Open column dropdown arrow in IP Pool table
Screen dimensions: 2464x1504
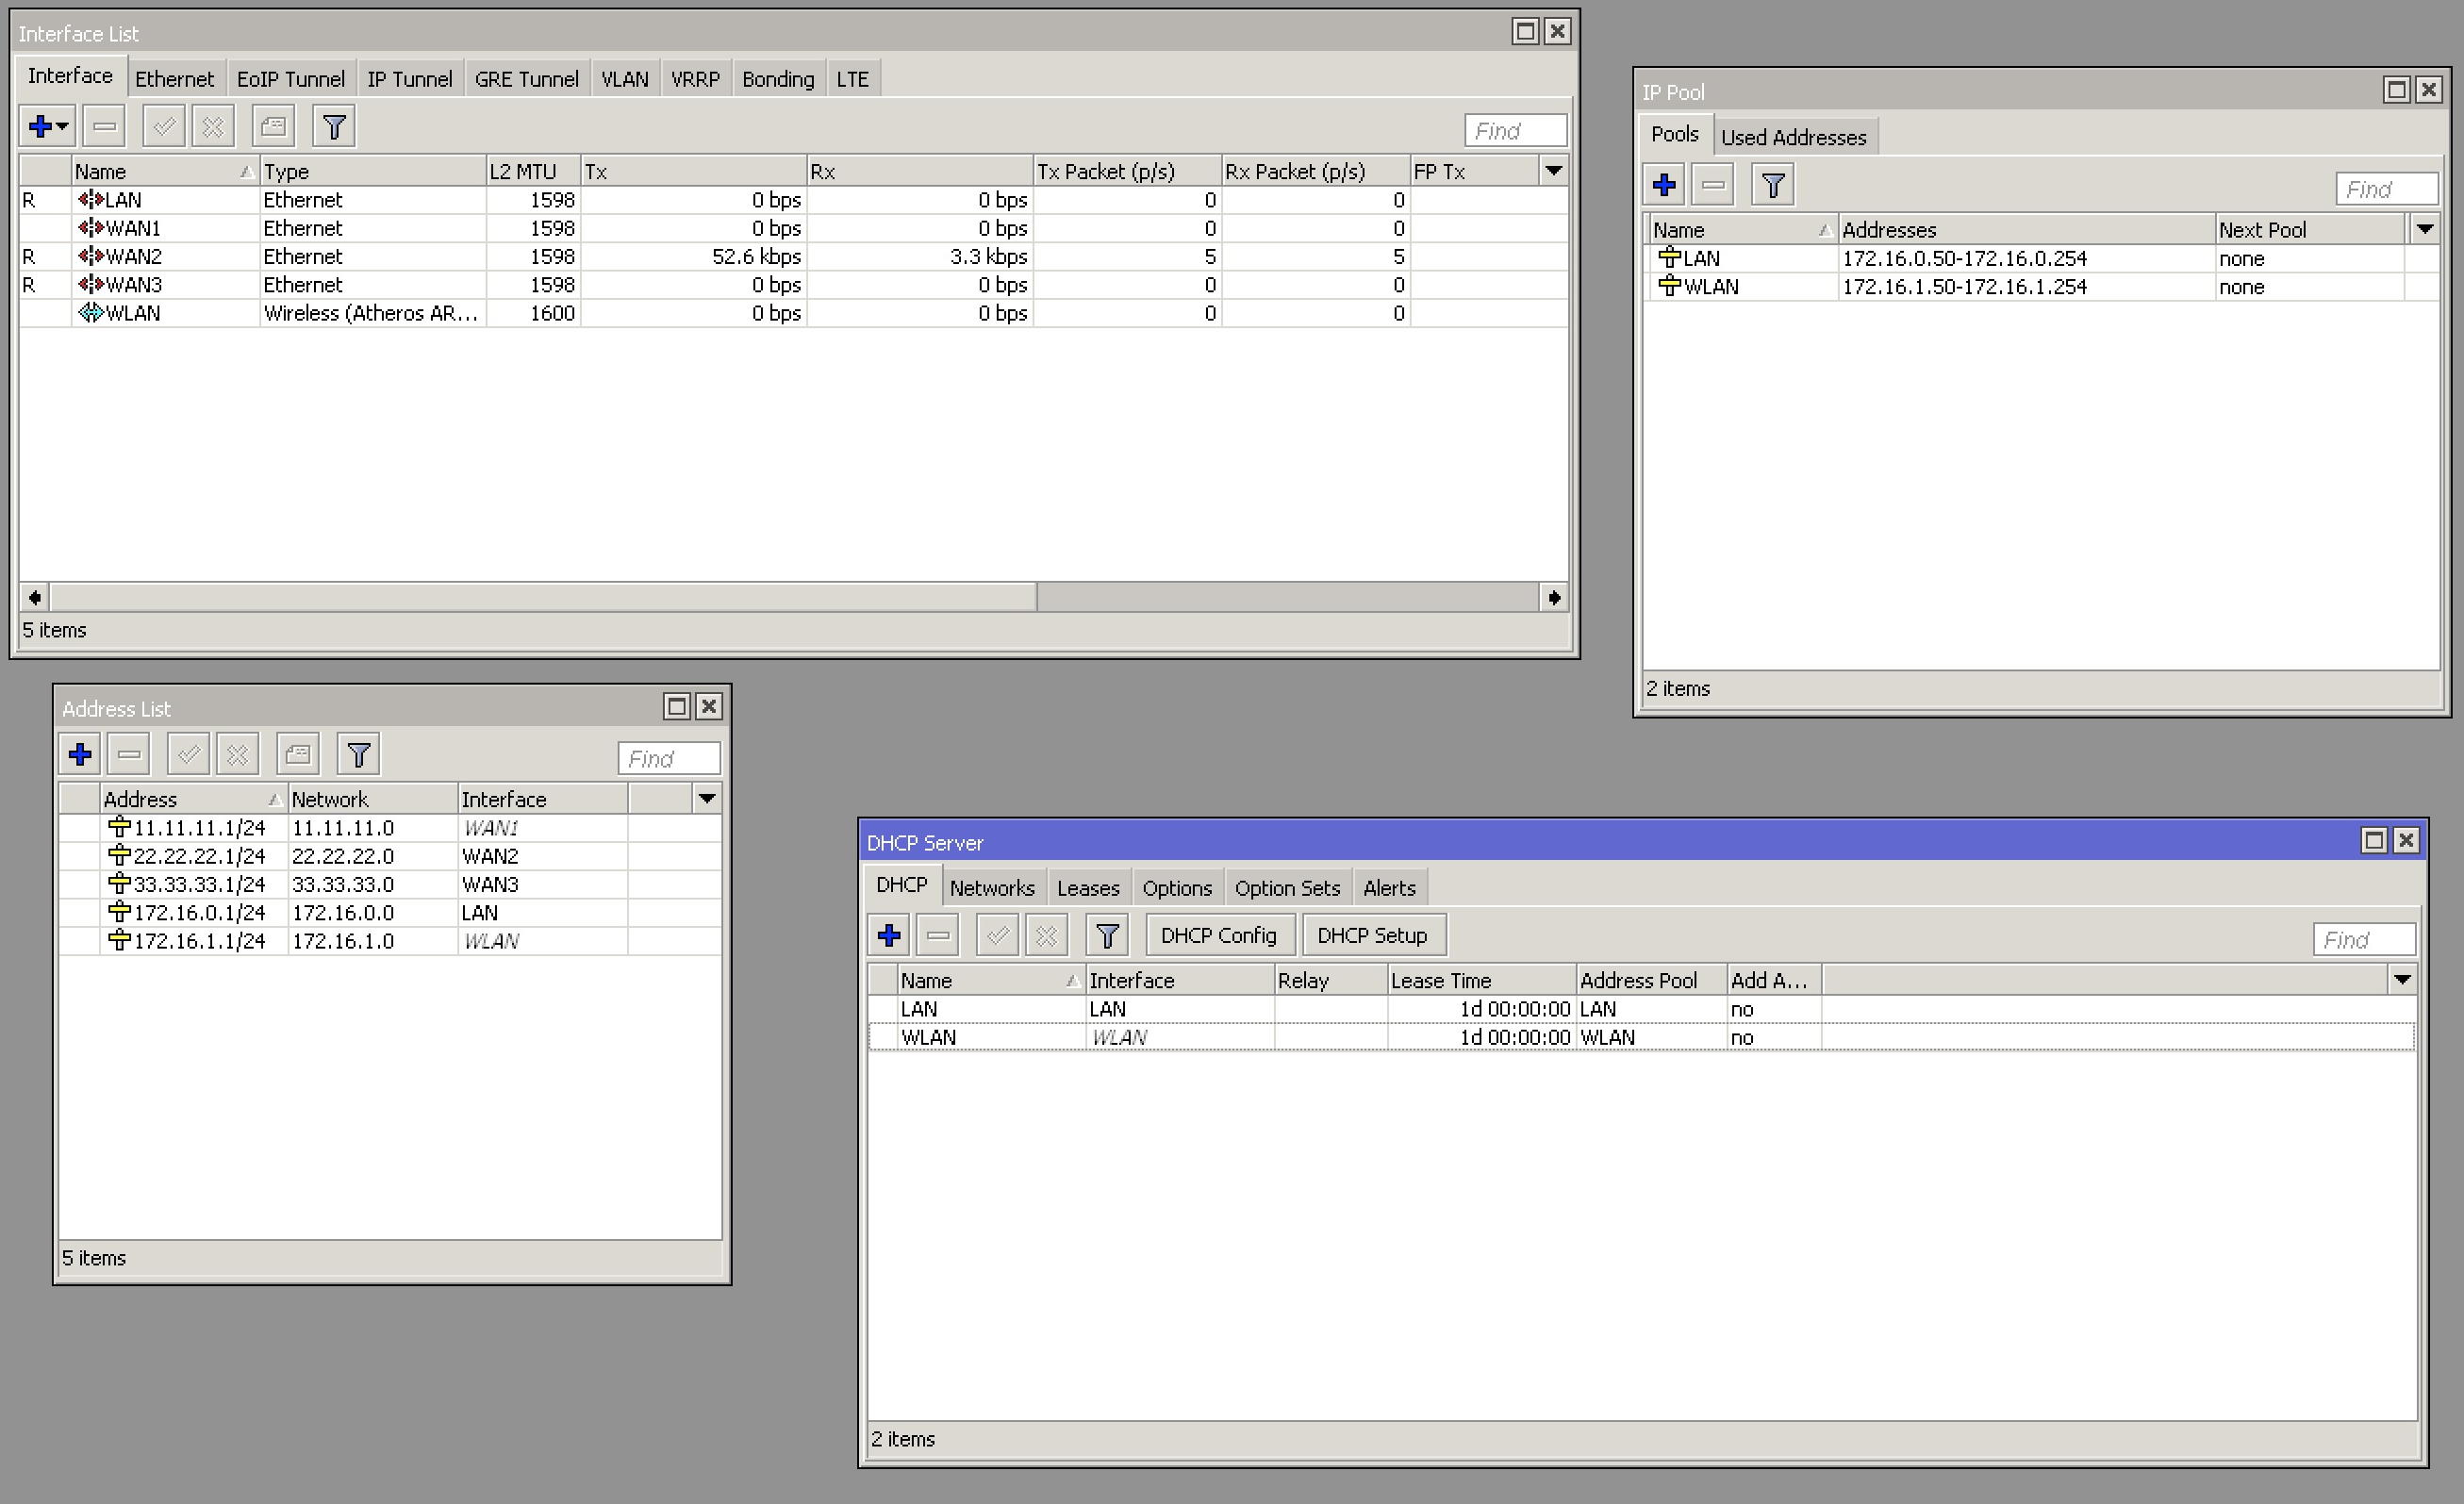point(2425,230)
